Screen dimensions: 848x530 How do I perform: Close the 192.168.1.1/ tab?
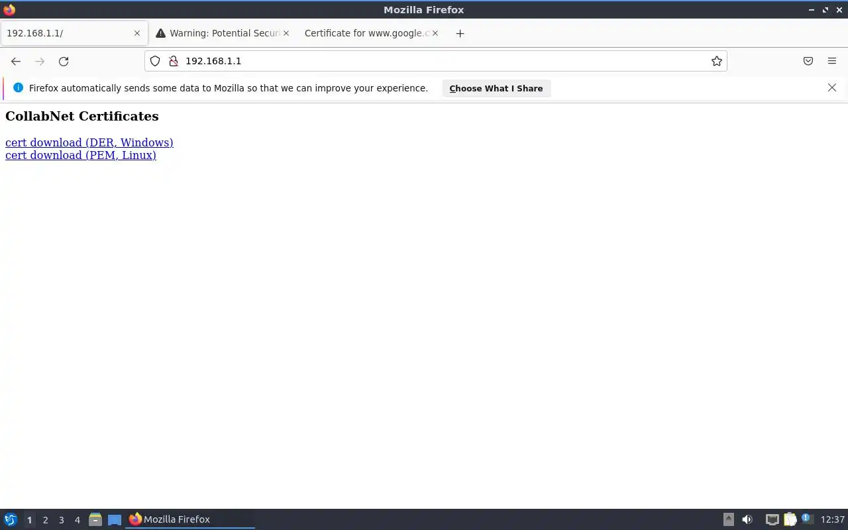click(137, 33)
